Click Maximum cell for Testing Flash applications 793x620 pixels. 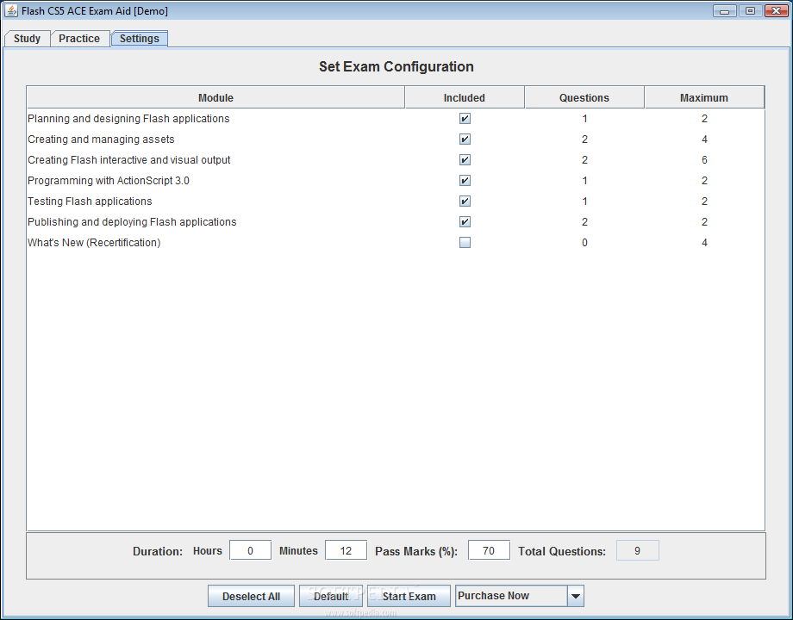click(x=704, y=201)
